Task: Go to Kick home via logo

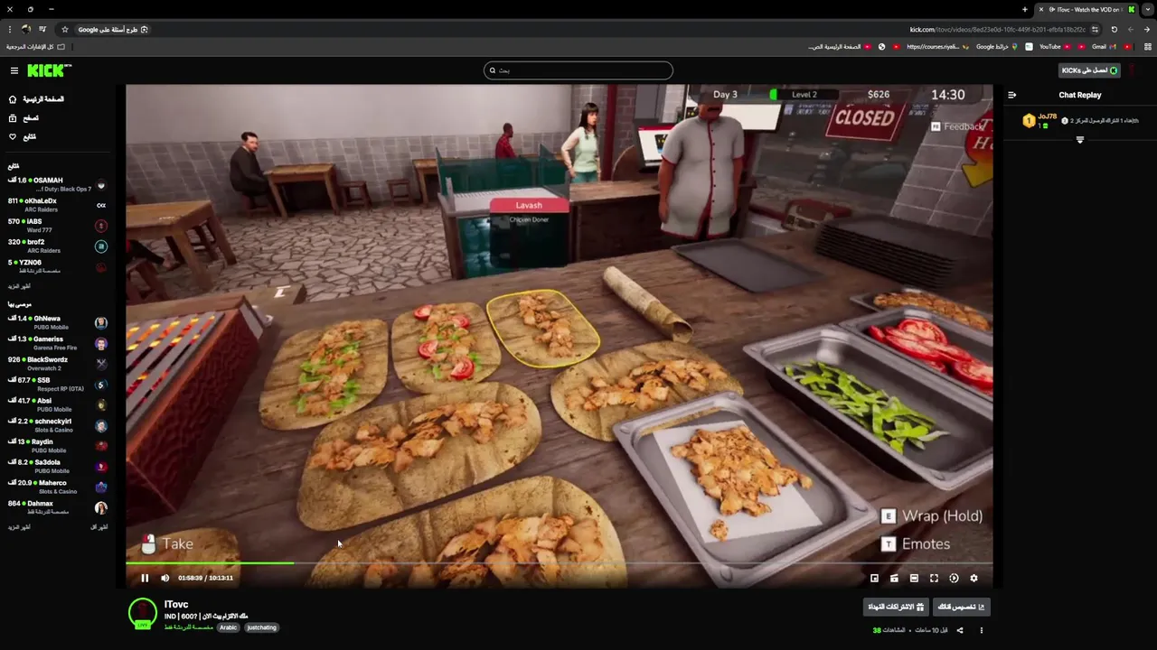Action: point(49,70)
